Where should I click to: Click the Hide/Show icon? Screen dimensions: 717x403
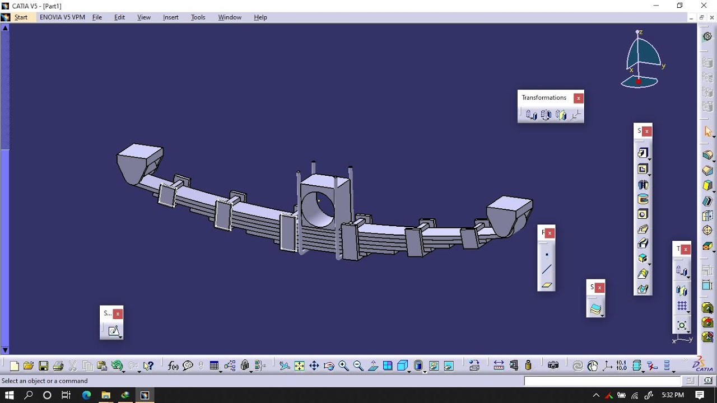point(434,366)
